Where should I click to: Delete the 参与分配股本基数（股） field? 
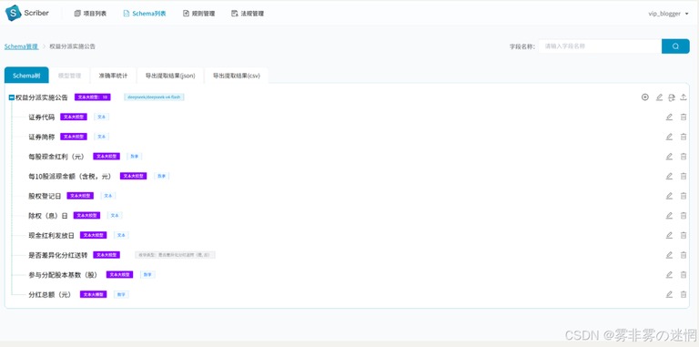684,274
